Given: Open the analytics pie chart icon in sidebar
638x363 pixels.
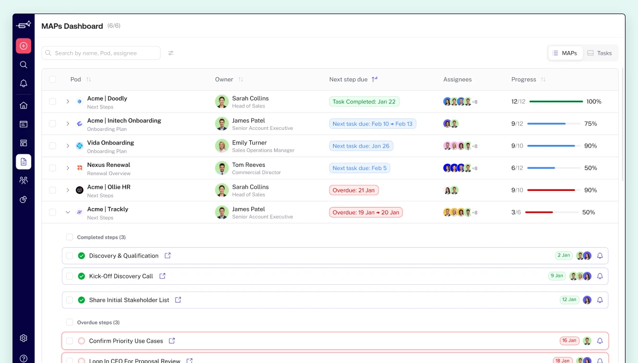Looking at the screenshot, I should 23,199.
